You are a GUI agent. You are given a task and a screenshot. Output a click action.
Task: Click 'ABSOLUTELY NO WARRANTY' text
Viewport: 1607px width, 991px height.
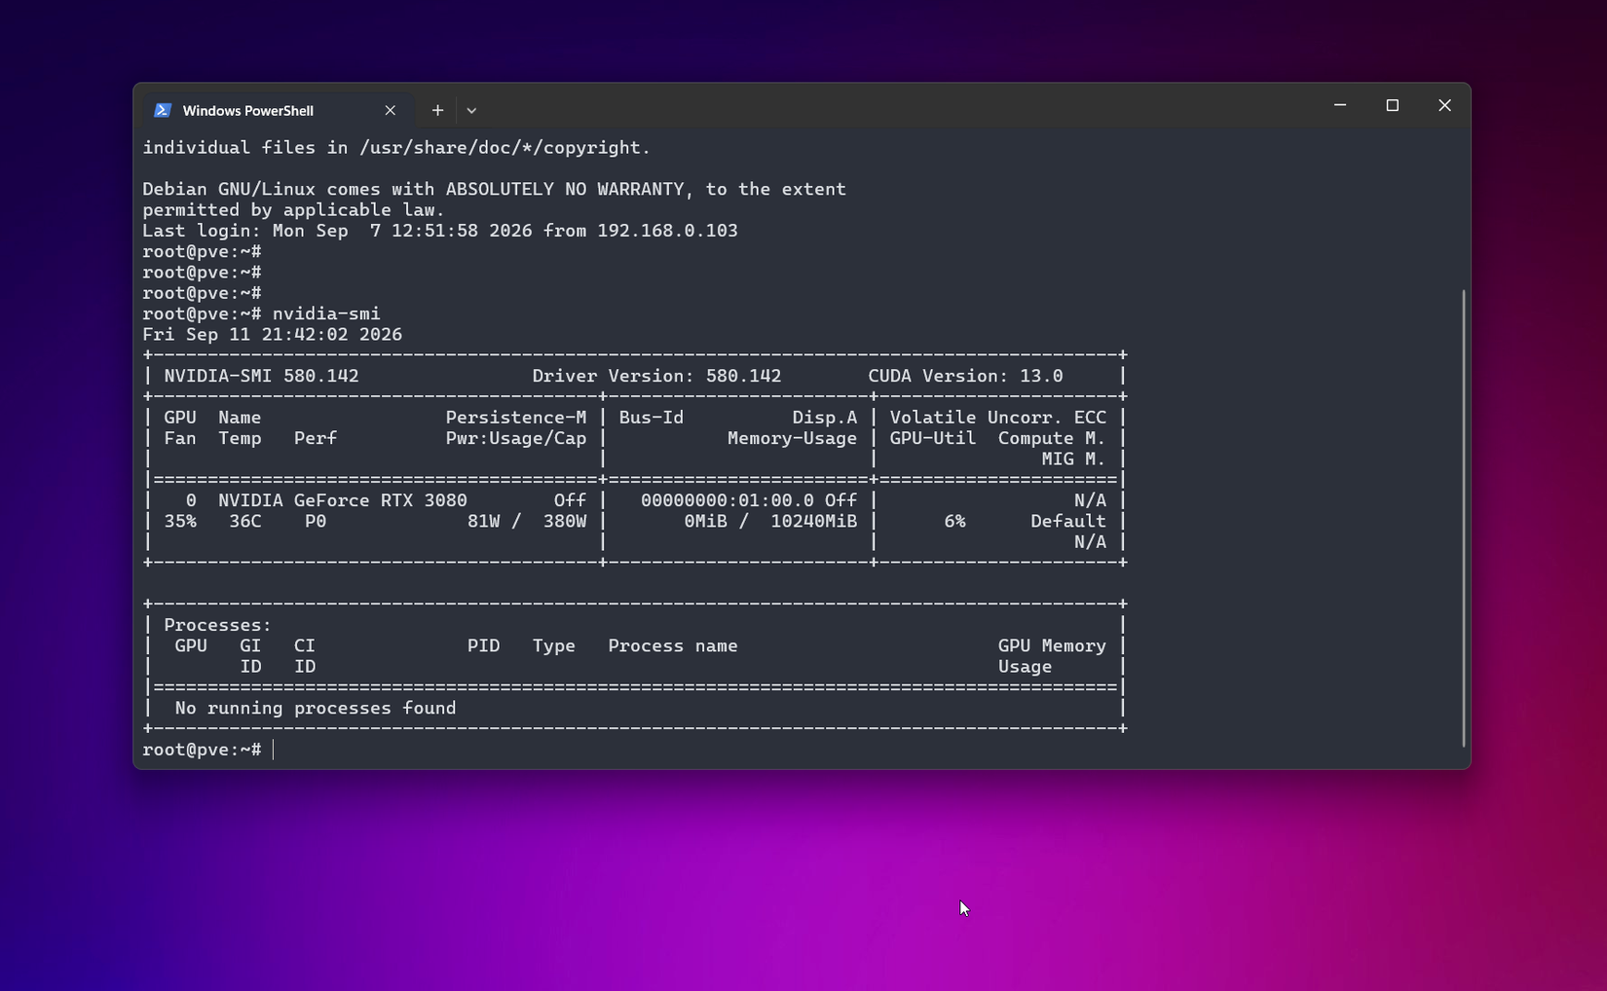click(x=565, y=189)
